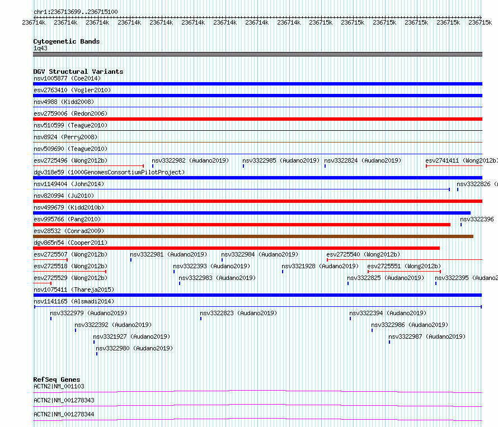
Task: Open esv2725496 (Wong2012b) variant label
Action: 71,160
